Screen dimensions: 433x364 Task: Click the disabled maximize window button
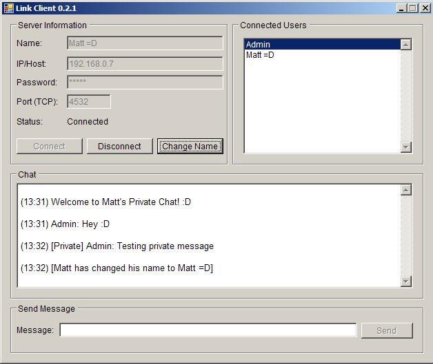click(x=413, y=8)
